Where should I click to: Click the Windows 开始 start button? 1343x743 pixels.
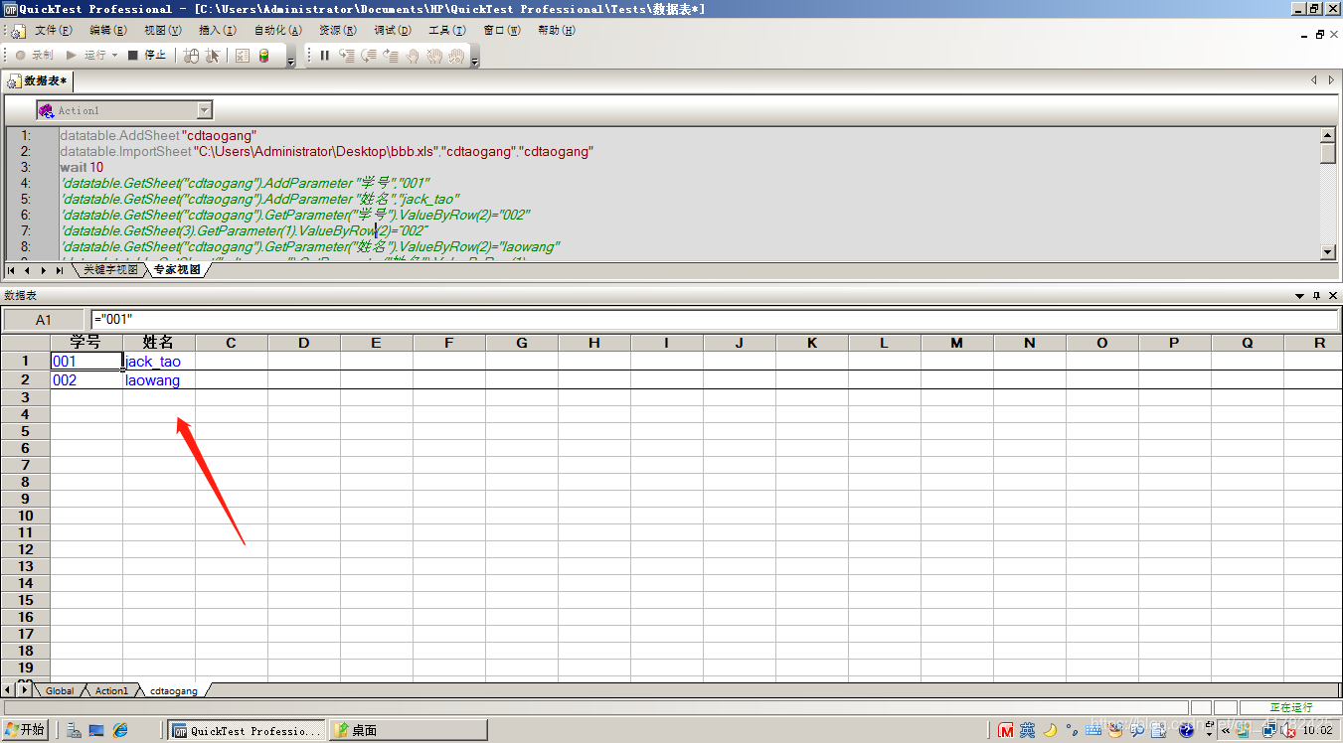pyautogui.click(x=25, y=730)
